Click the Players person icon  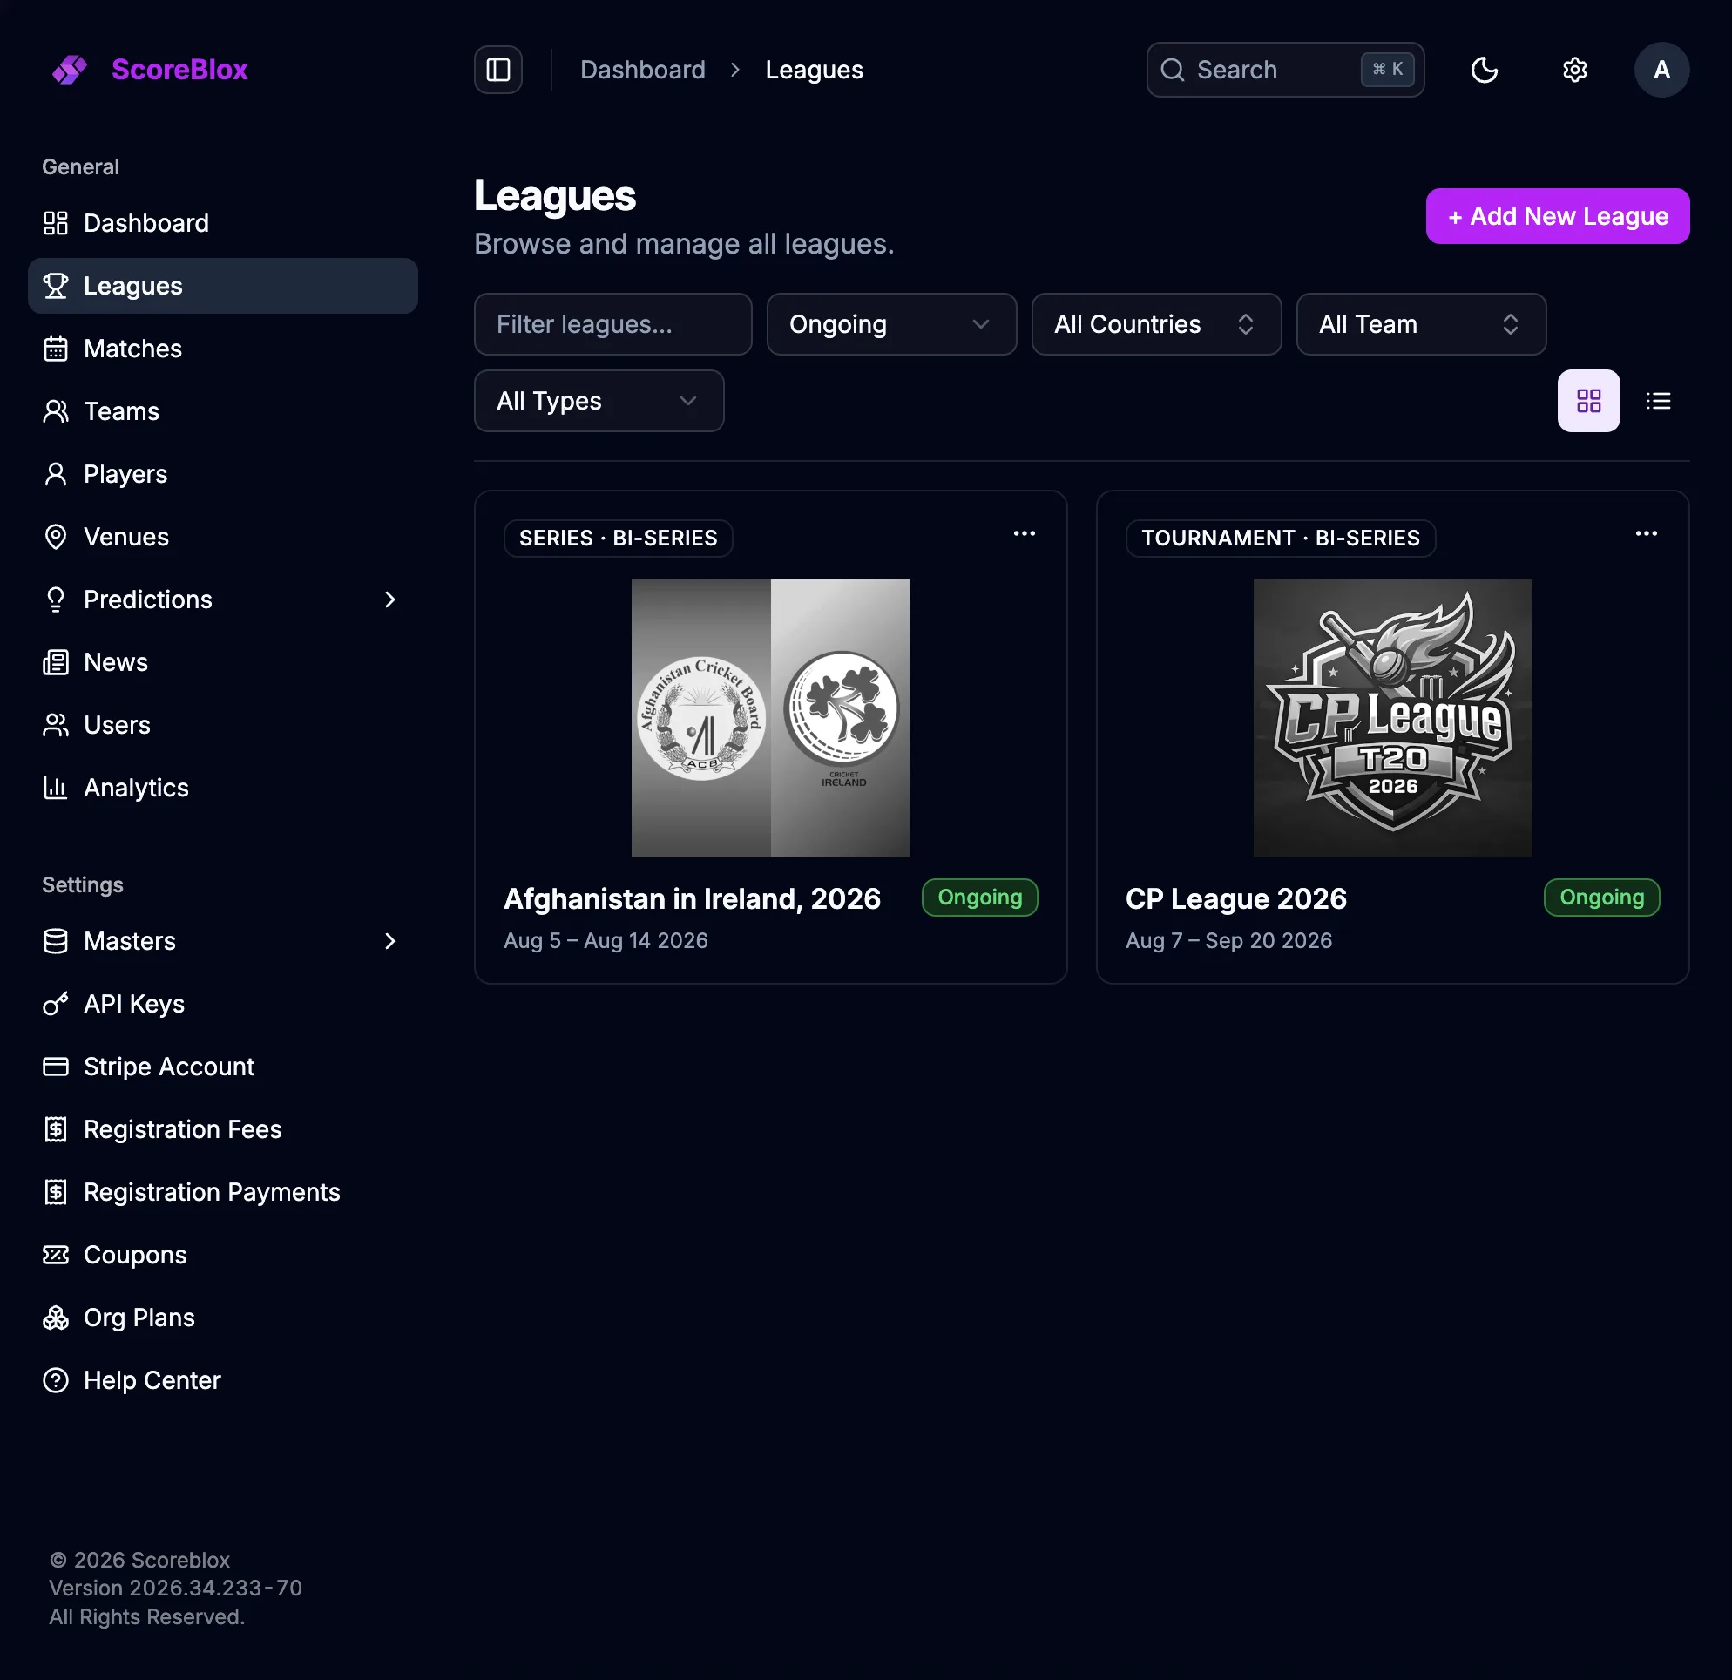click(56, 474)
